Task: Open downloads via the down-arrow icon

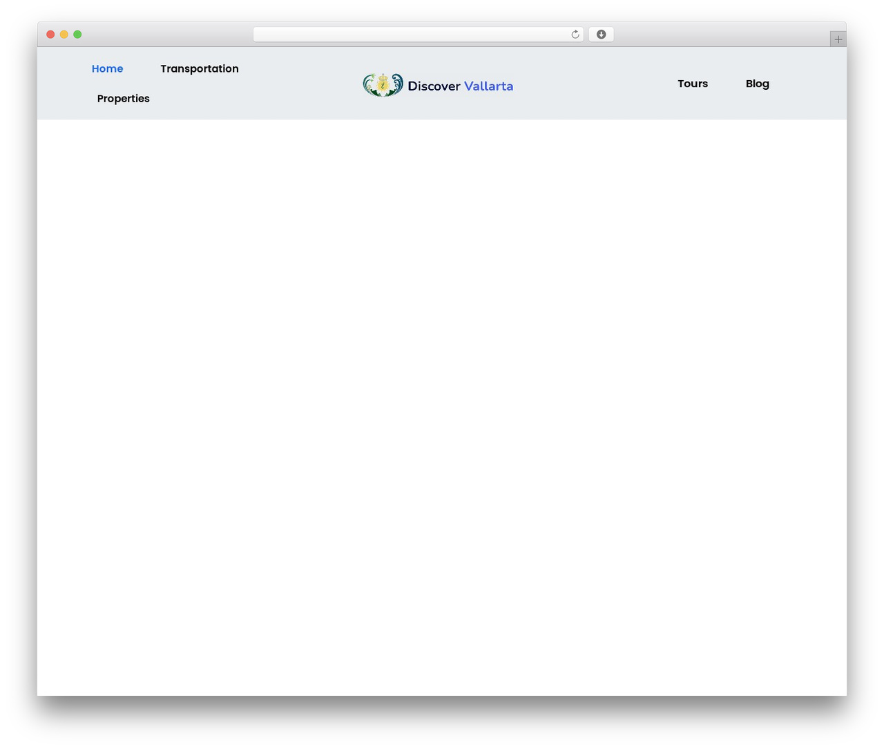Action: (x=601, y=35)
